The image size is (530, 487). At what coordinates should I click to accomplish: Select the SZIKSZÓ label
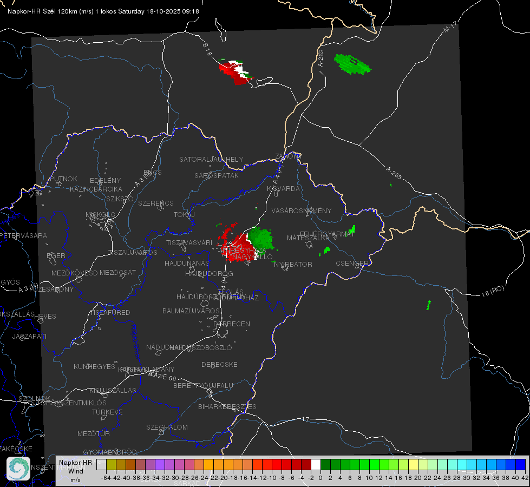(x=120, y=199)
